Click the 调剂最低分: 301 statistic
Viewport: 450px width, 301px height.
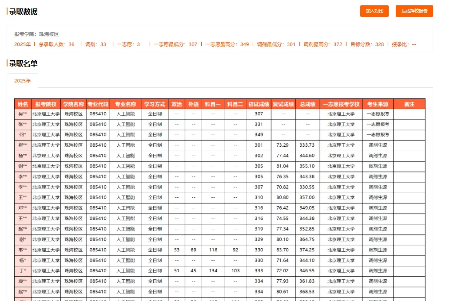click(276, 44)
